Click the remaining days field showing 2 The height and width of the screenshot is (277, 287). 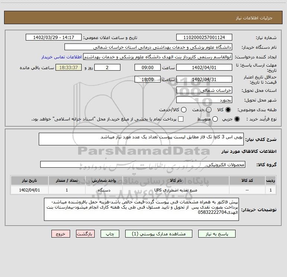[x=107, y=67]
